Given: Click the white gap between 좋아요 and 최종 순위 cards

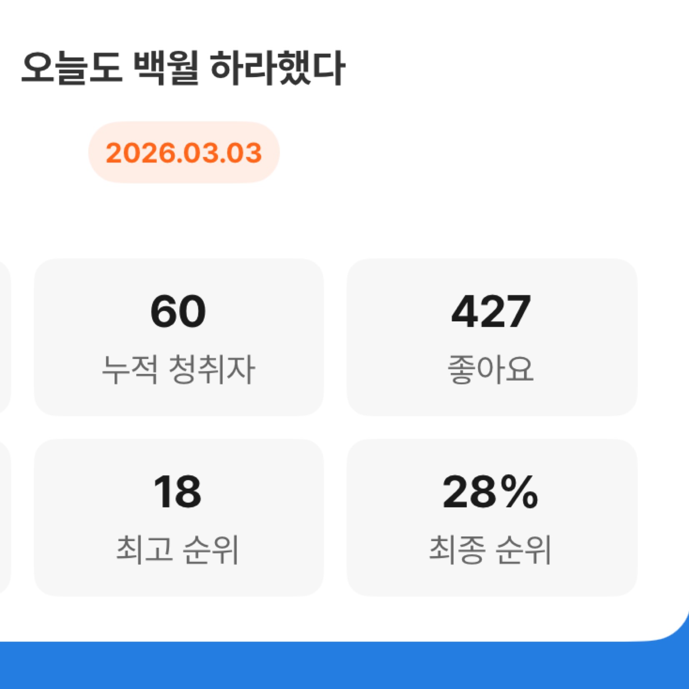Looking at the screenshot, I should [x=491, y=427].
